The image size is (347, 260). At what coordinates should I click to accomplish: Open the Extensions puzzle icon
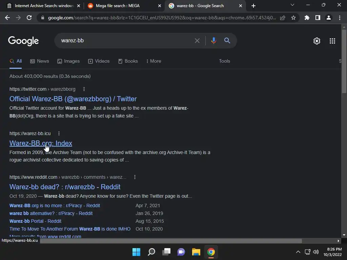307,18
